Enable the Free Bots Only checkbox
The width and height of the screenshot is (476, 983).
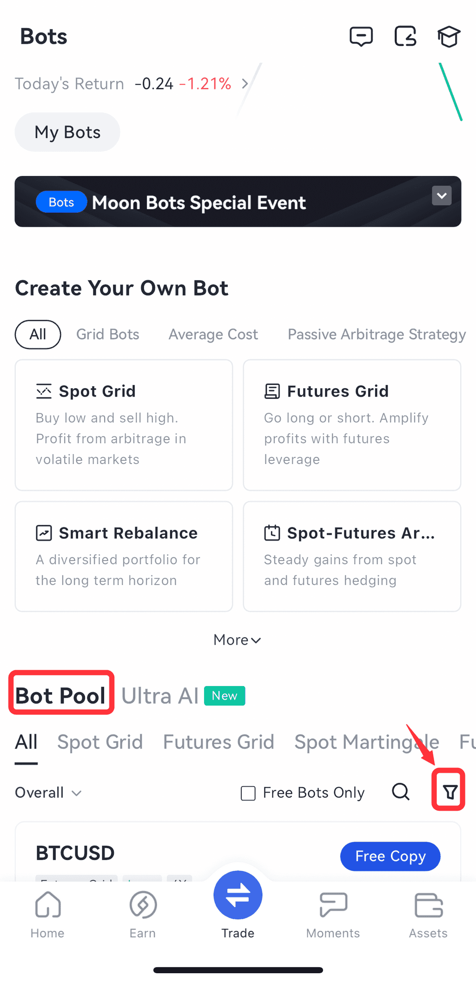[x=248, y=793]
